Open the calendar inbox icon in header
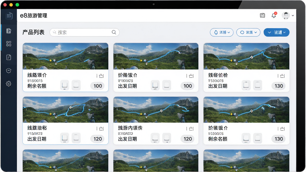306x172 pixels. click(262, 16)
